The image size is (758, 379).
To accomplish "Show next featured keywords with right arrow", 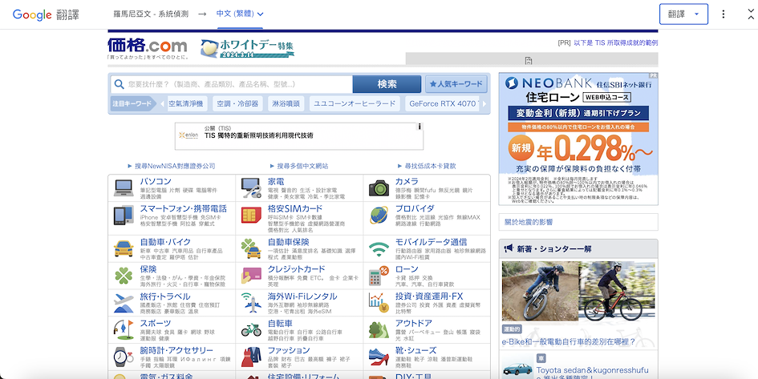I will click(484, 103).
